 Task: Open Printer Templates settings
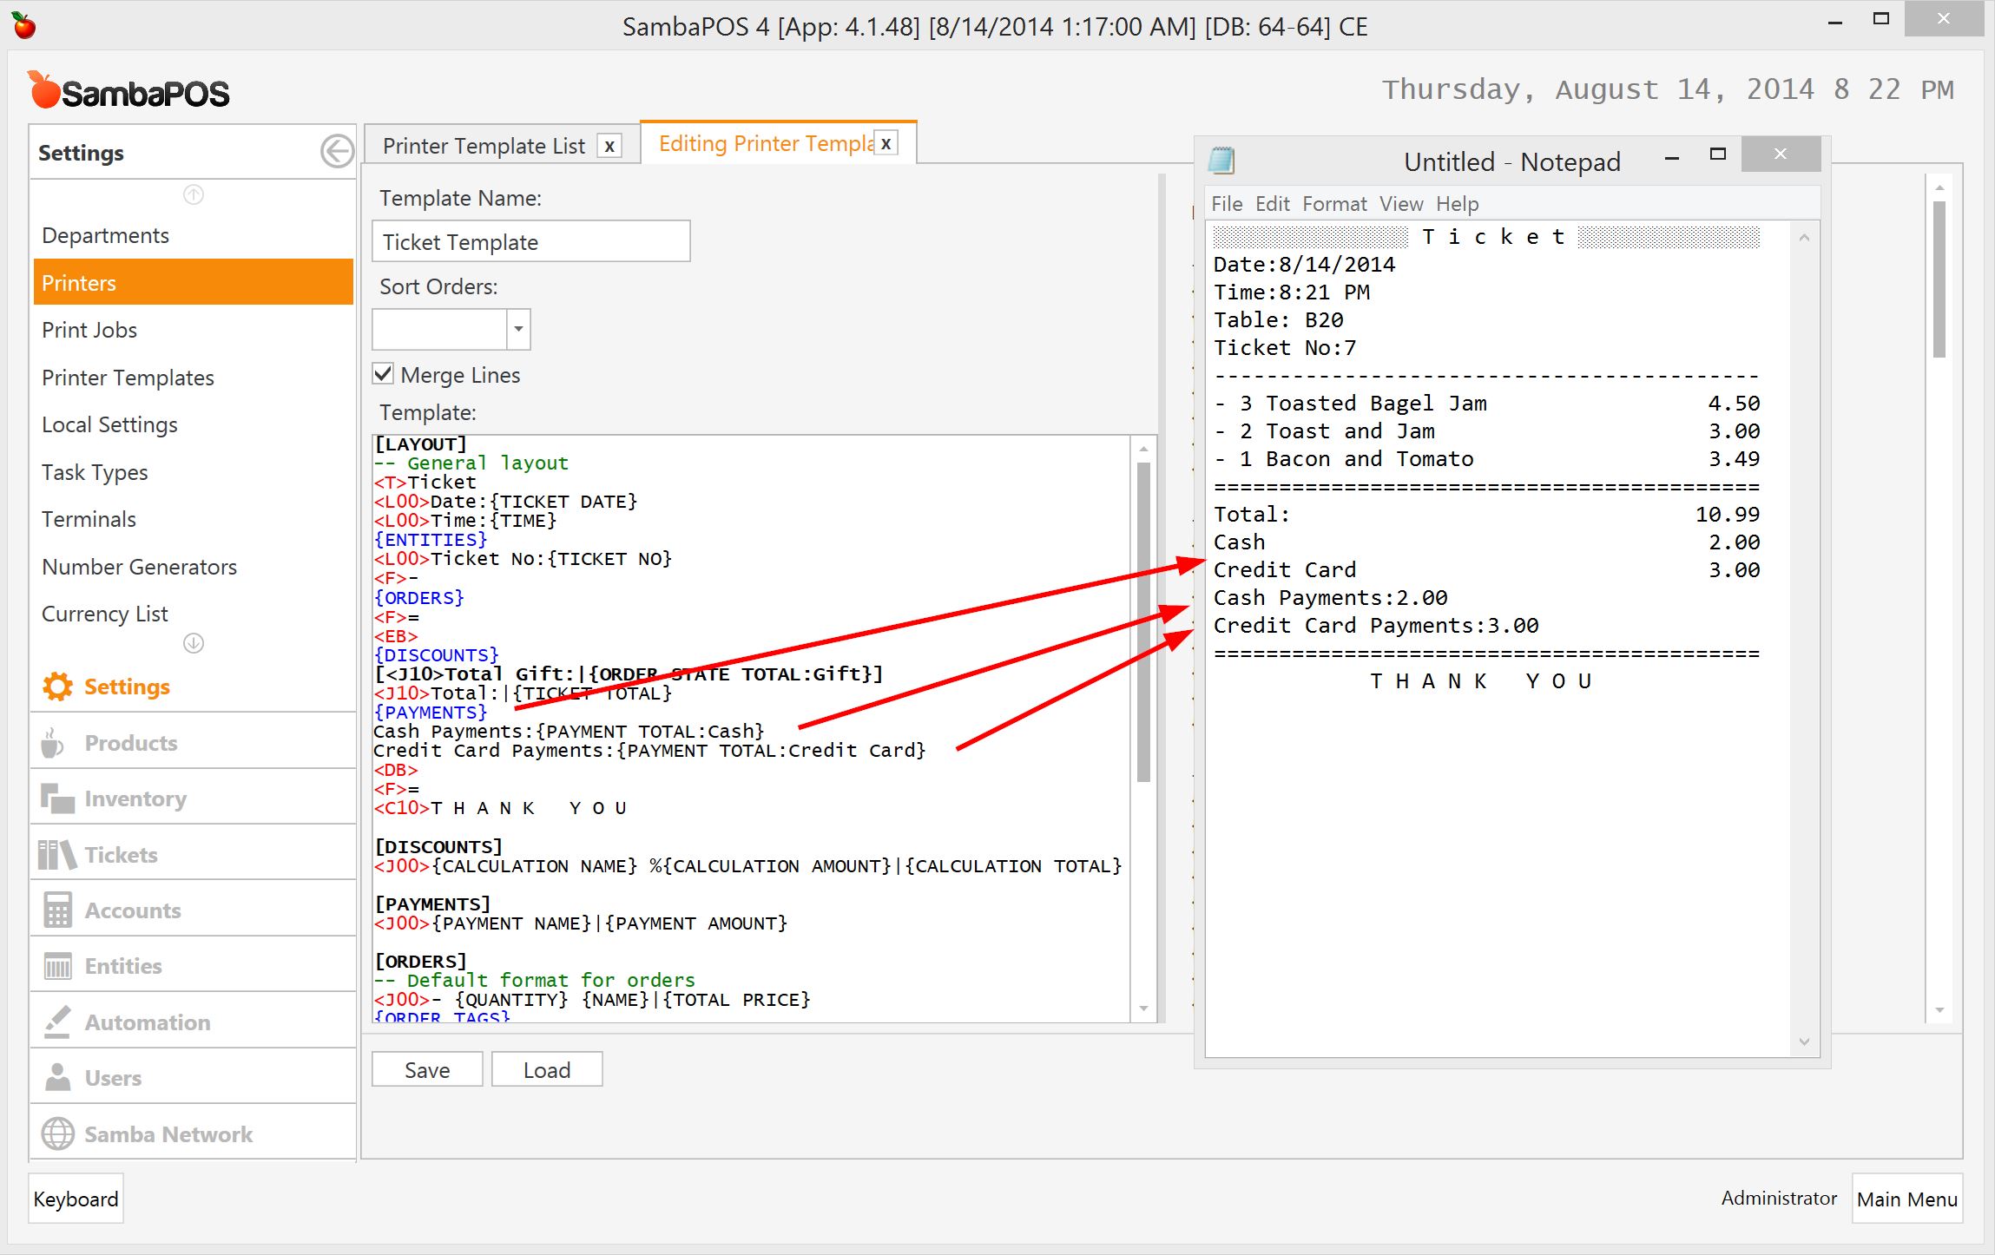193,378
